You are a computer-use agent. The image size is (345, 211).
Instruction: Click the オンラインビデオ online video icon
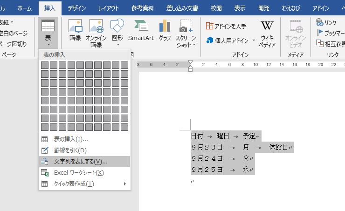[x=296, y=34]
